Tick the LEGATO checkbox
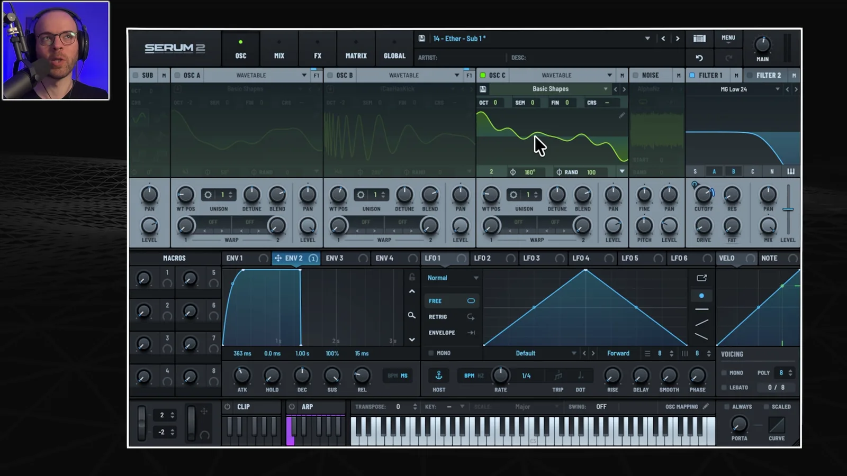Image resolution: width=847 pixels, height=476 pixels. click(x=724, y=387)
